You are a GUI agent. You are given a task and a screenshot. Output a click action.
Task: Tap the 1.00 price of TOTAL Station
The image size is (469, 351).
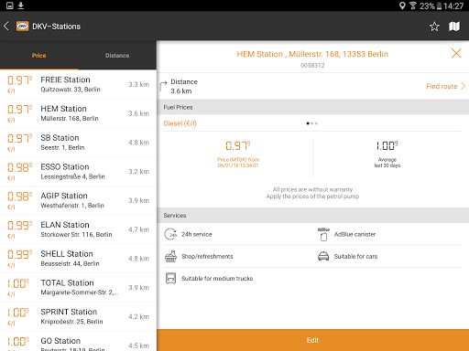point(18,283)
